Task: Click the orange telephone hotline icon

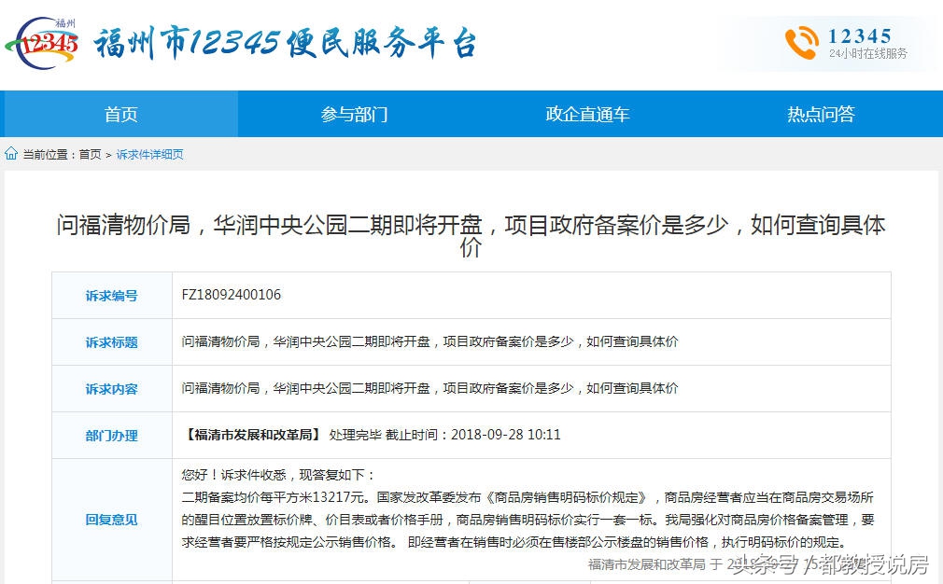Action: (803, 41)
